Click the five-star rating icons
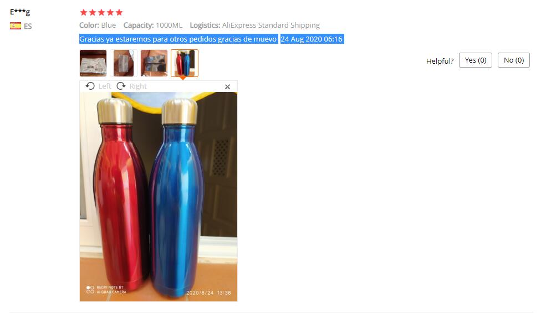The image size is (541, 313). (101, 12)
